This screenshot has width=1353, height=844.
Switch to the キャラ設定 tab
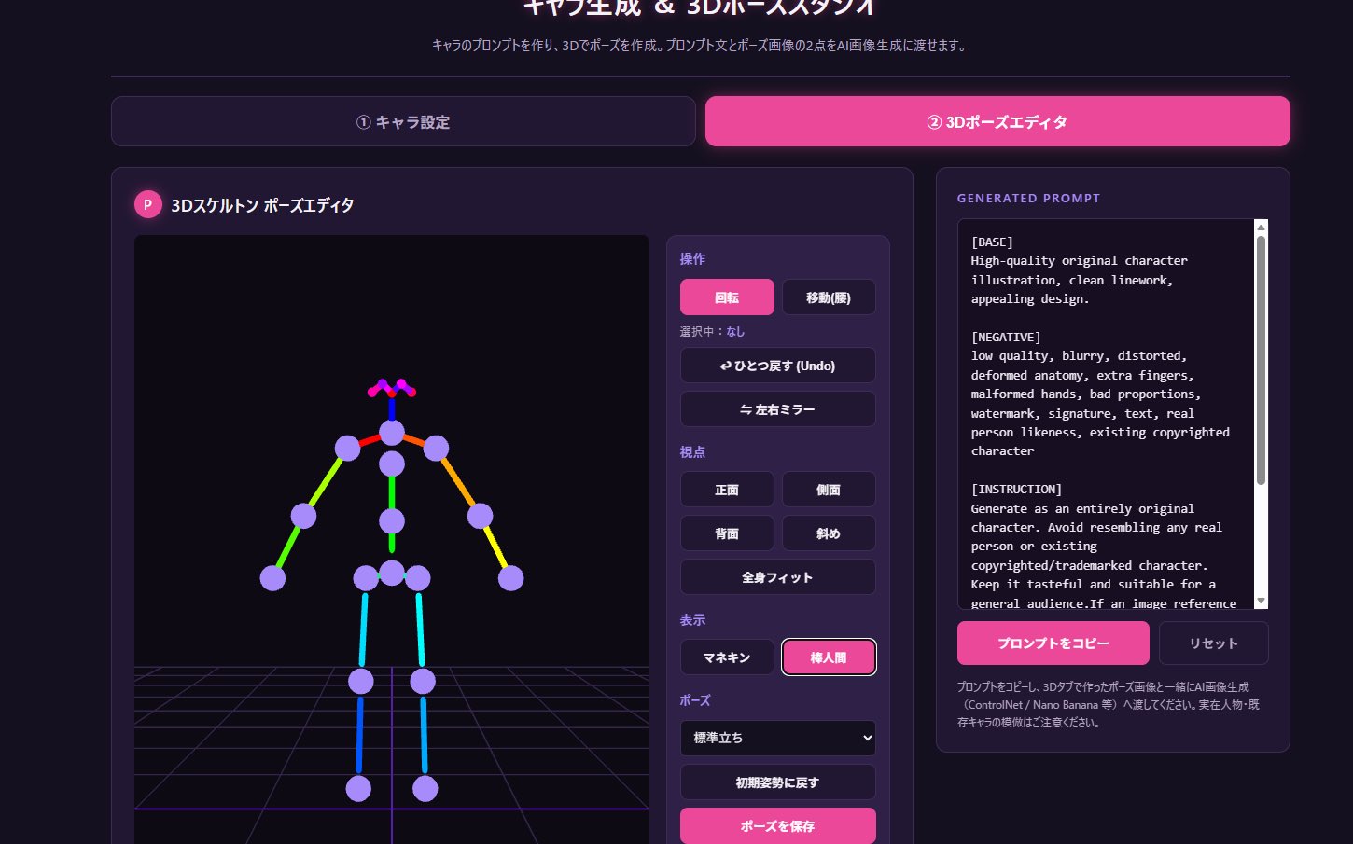(403, 121)
